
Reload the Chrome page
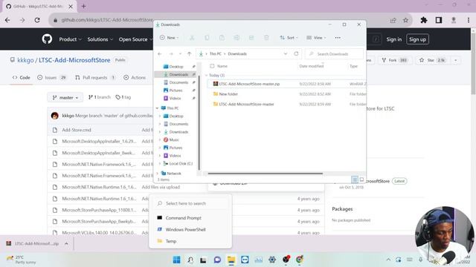coord(37,20)
